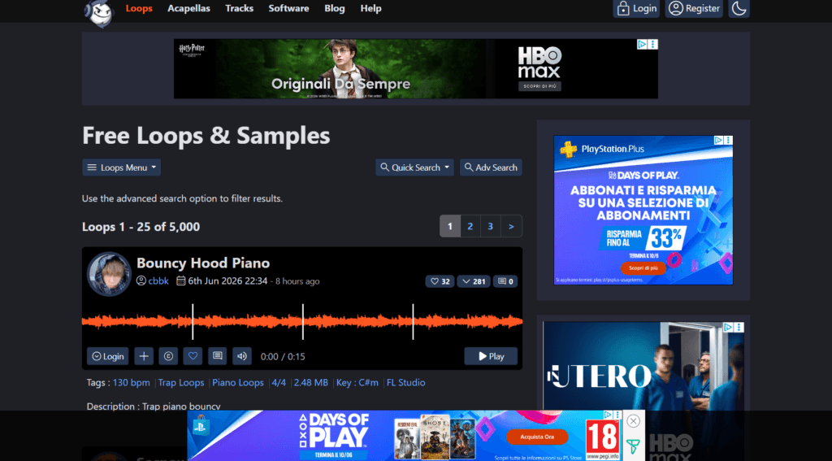832x461 pixels.
Task: Play the Bouncy Hood Piano loop
Action: point(491,356)
